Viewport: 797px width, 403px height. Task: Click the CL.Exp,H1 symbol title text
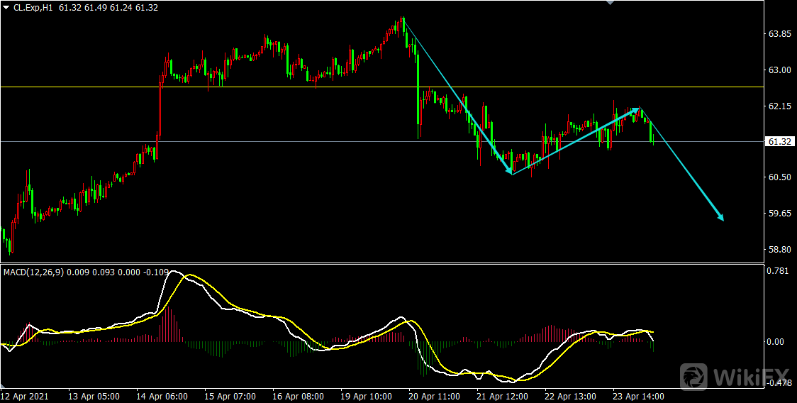(x=33, y=8)
